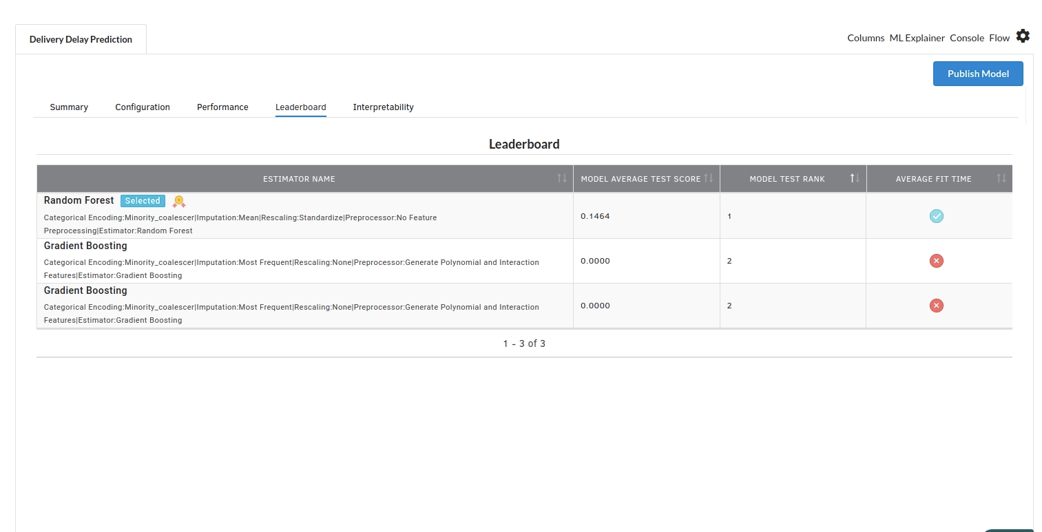Click the red X icon in the second row

click(936, 261)
